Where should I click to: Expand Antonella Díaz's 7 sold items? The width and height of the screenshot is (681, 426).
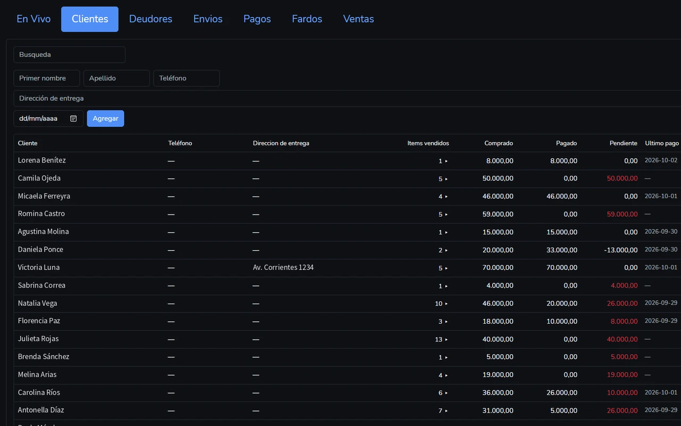(446, 411)
